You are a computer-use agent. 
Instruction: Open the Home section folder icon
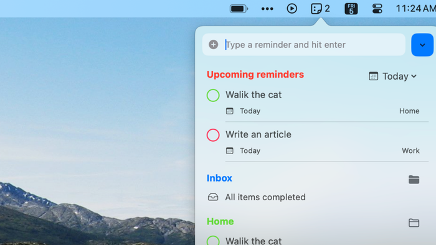[x=414, y=223]
